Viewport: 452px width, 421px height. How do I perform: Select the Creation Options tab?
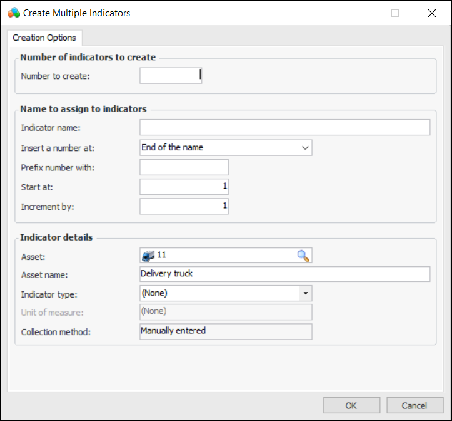coord(44,38)
